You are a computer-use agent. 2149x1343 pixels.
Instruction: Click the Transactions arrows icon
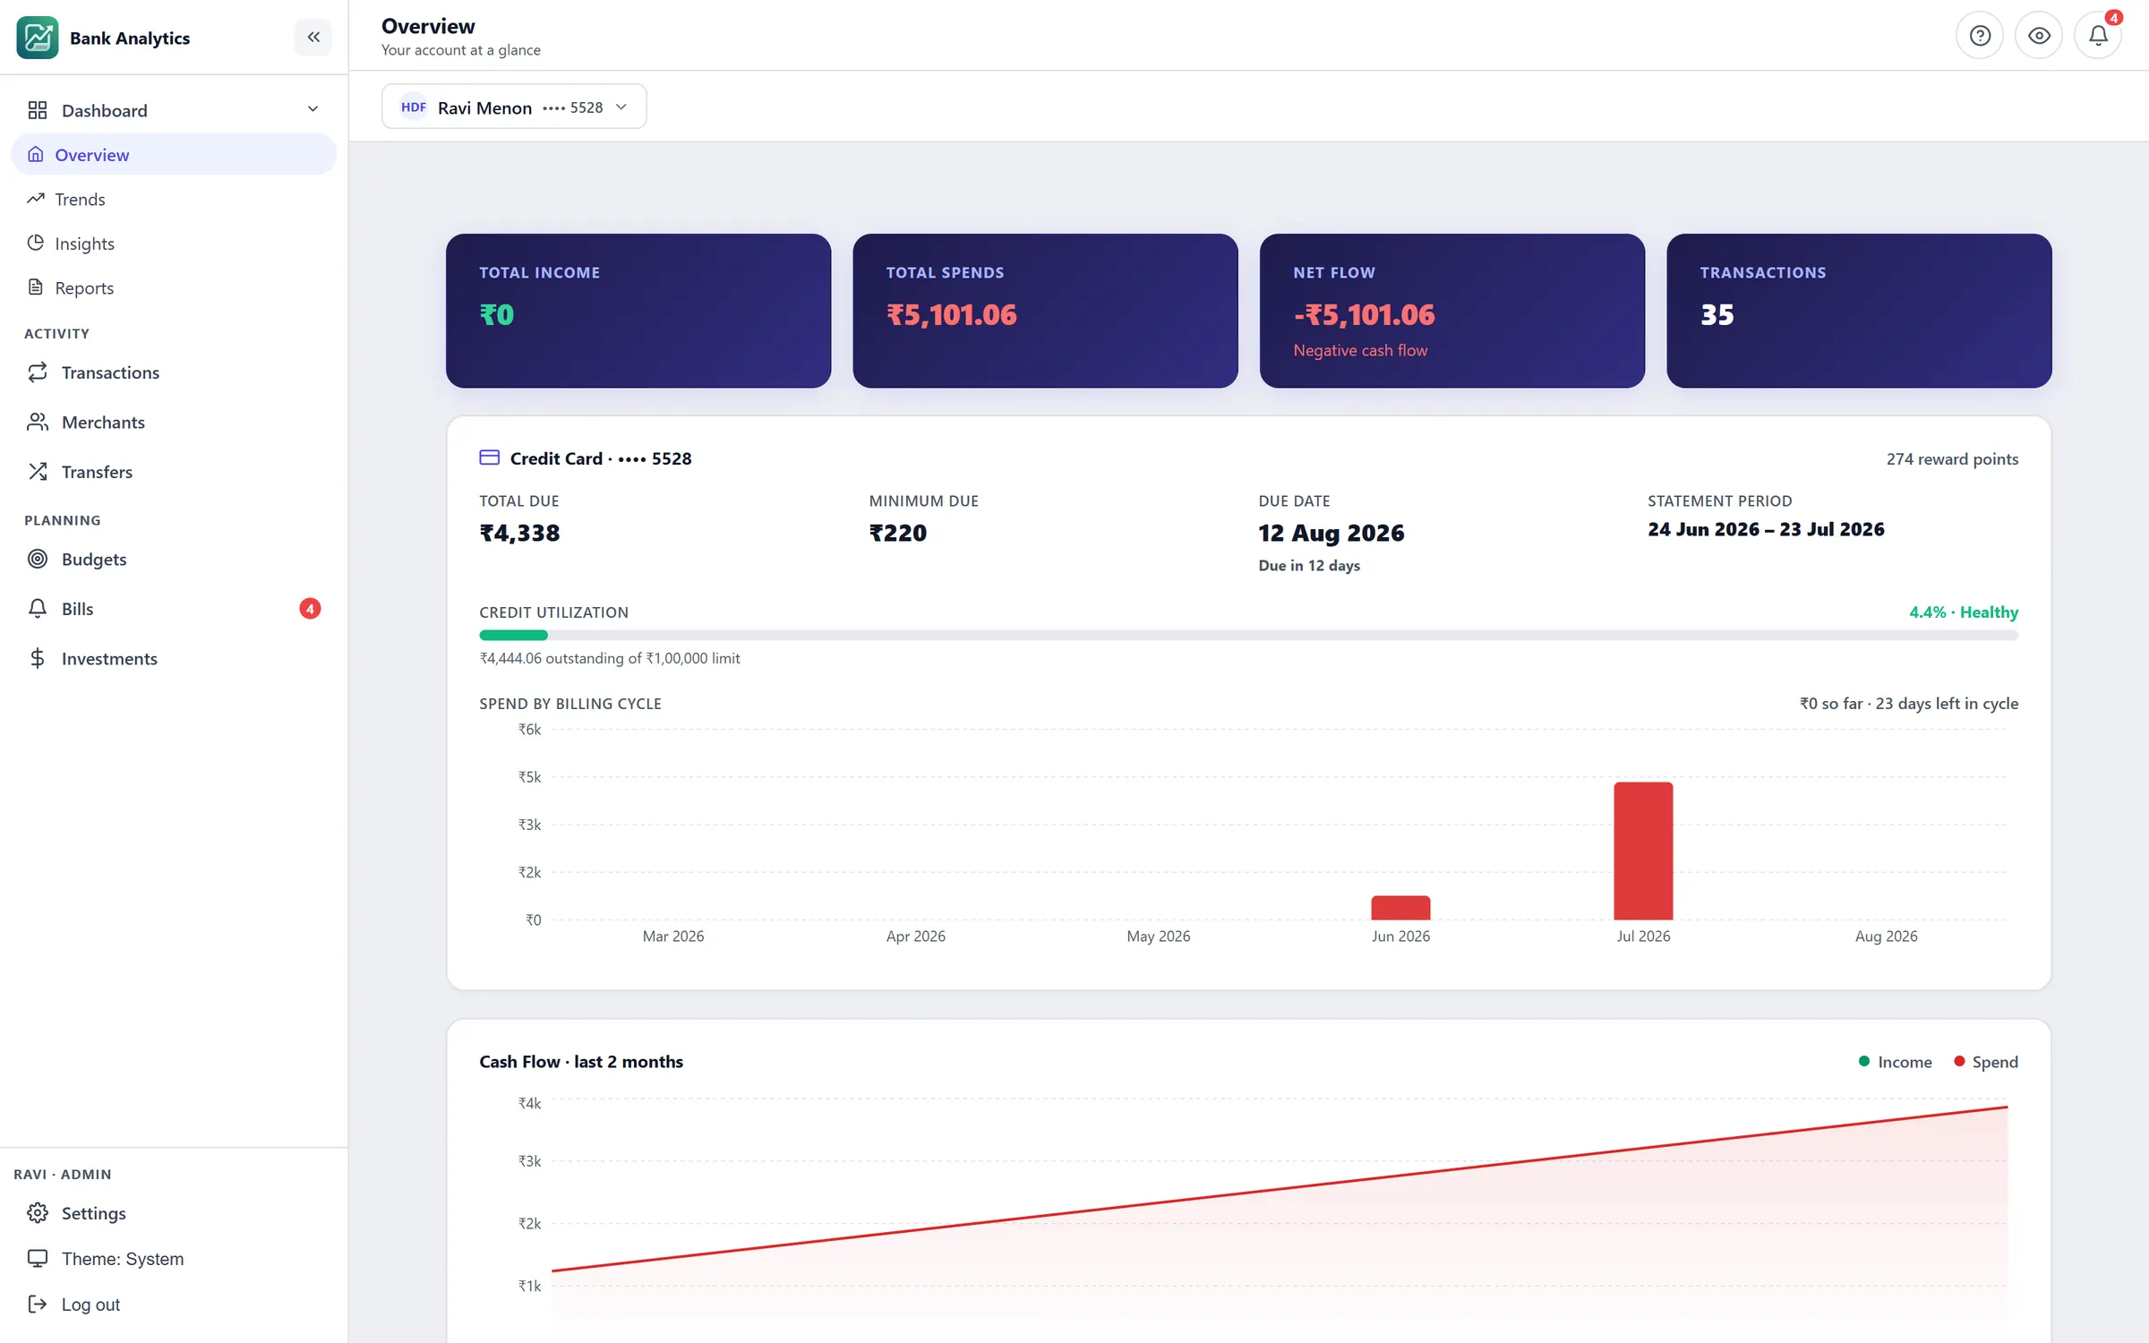(x=38, y=372)
